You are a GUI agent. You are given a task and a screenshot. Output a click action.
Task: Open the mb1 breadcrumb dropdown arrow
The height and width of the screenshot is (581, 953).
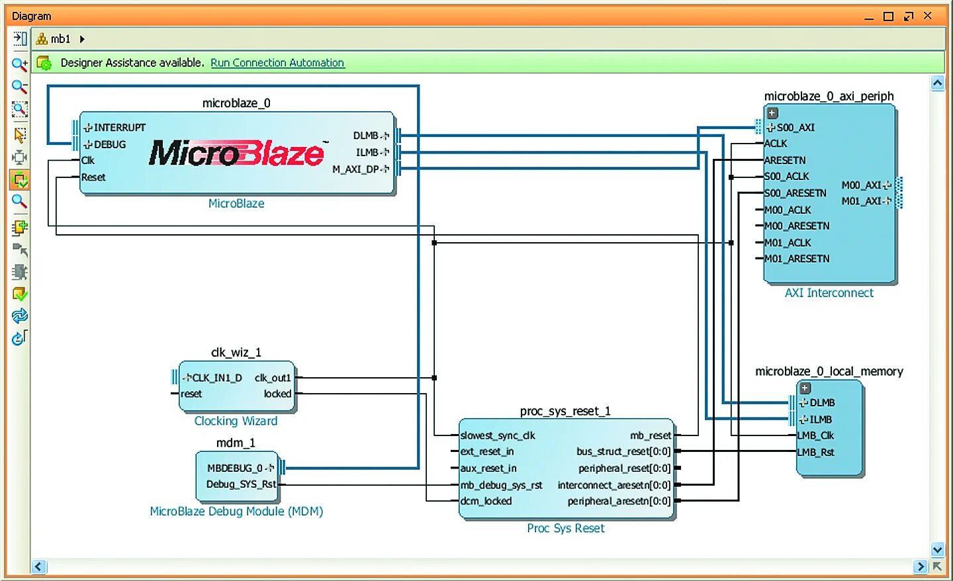pyautogui.click(x=82, y=38)
